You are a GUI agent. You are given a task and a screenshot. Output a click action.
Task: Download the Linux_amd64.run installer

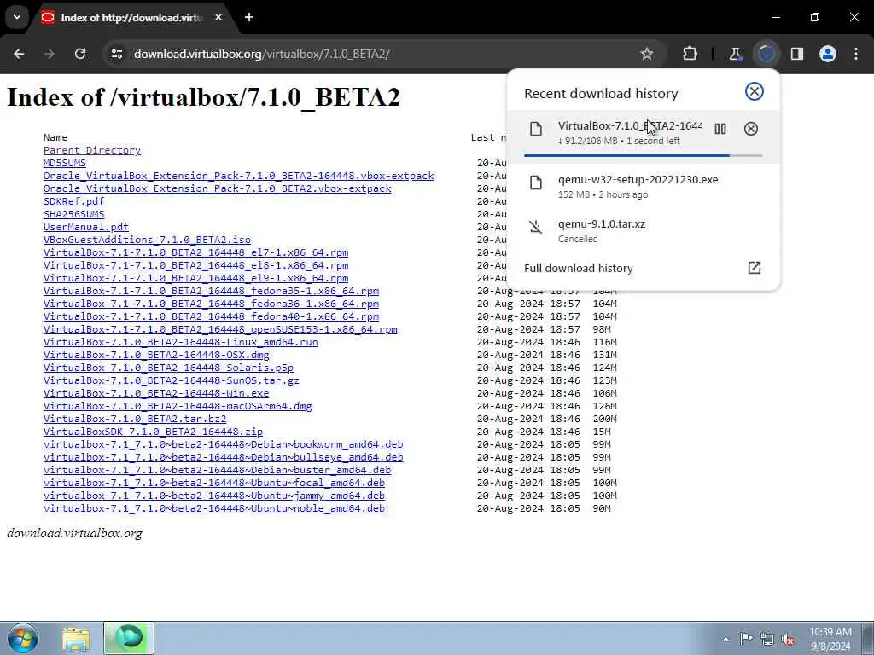pyautogui.click(x=181, y=343)
